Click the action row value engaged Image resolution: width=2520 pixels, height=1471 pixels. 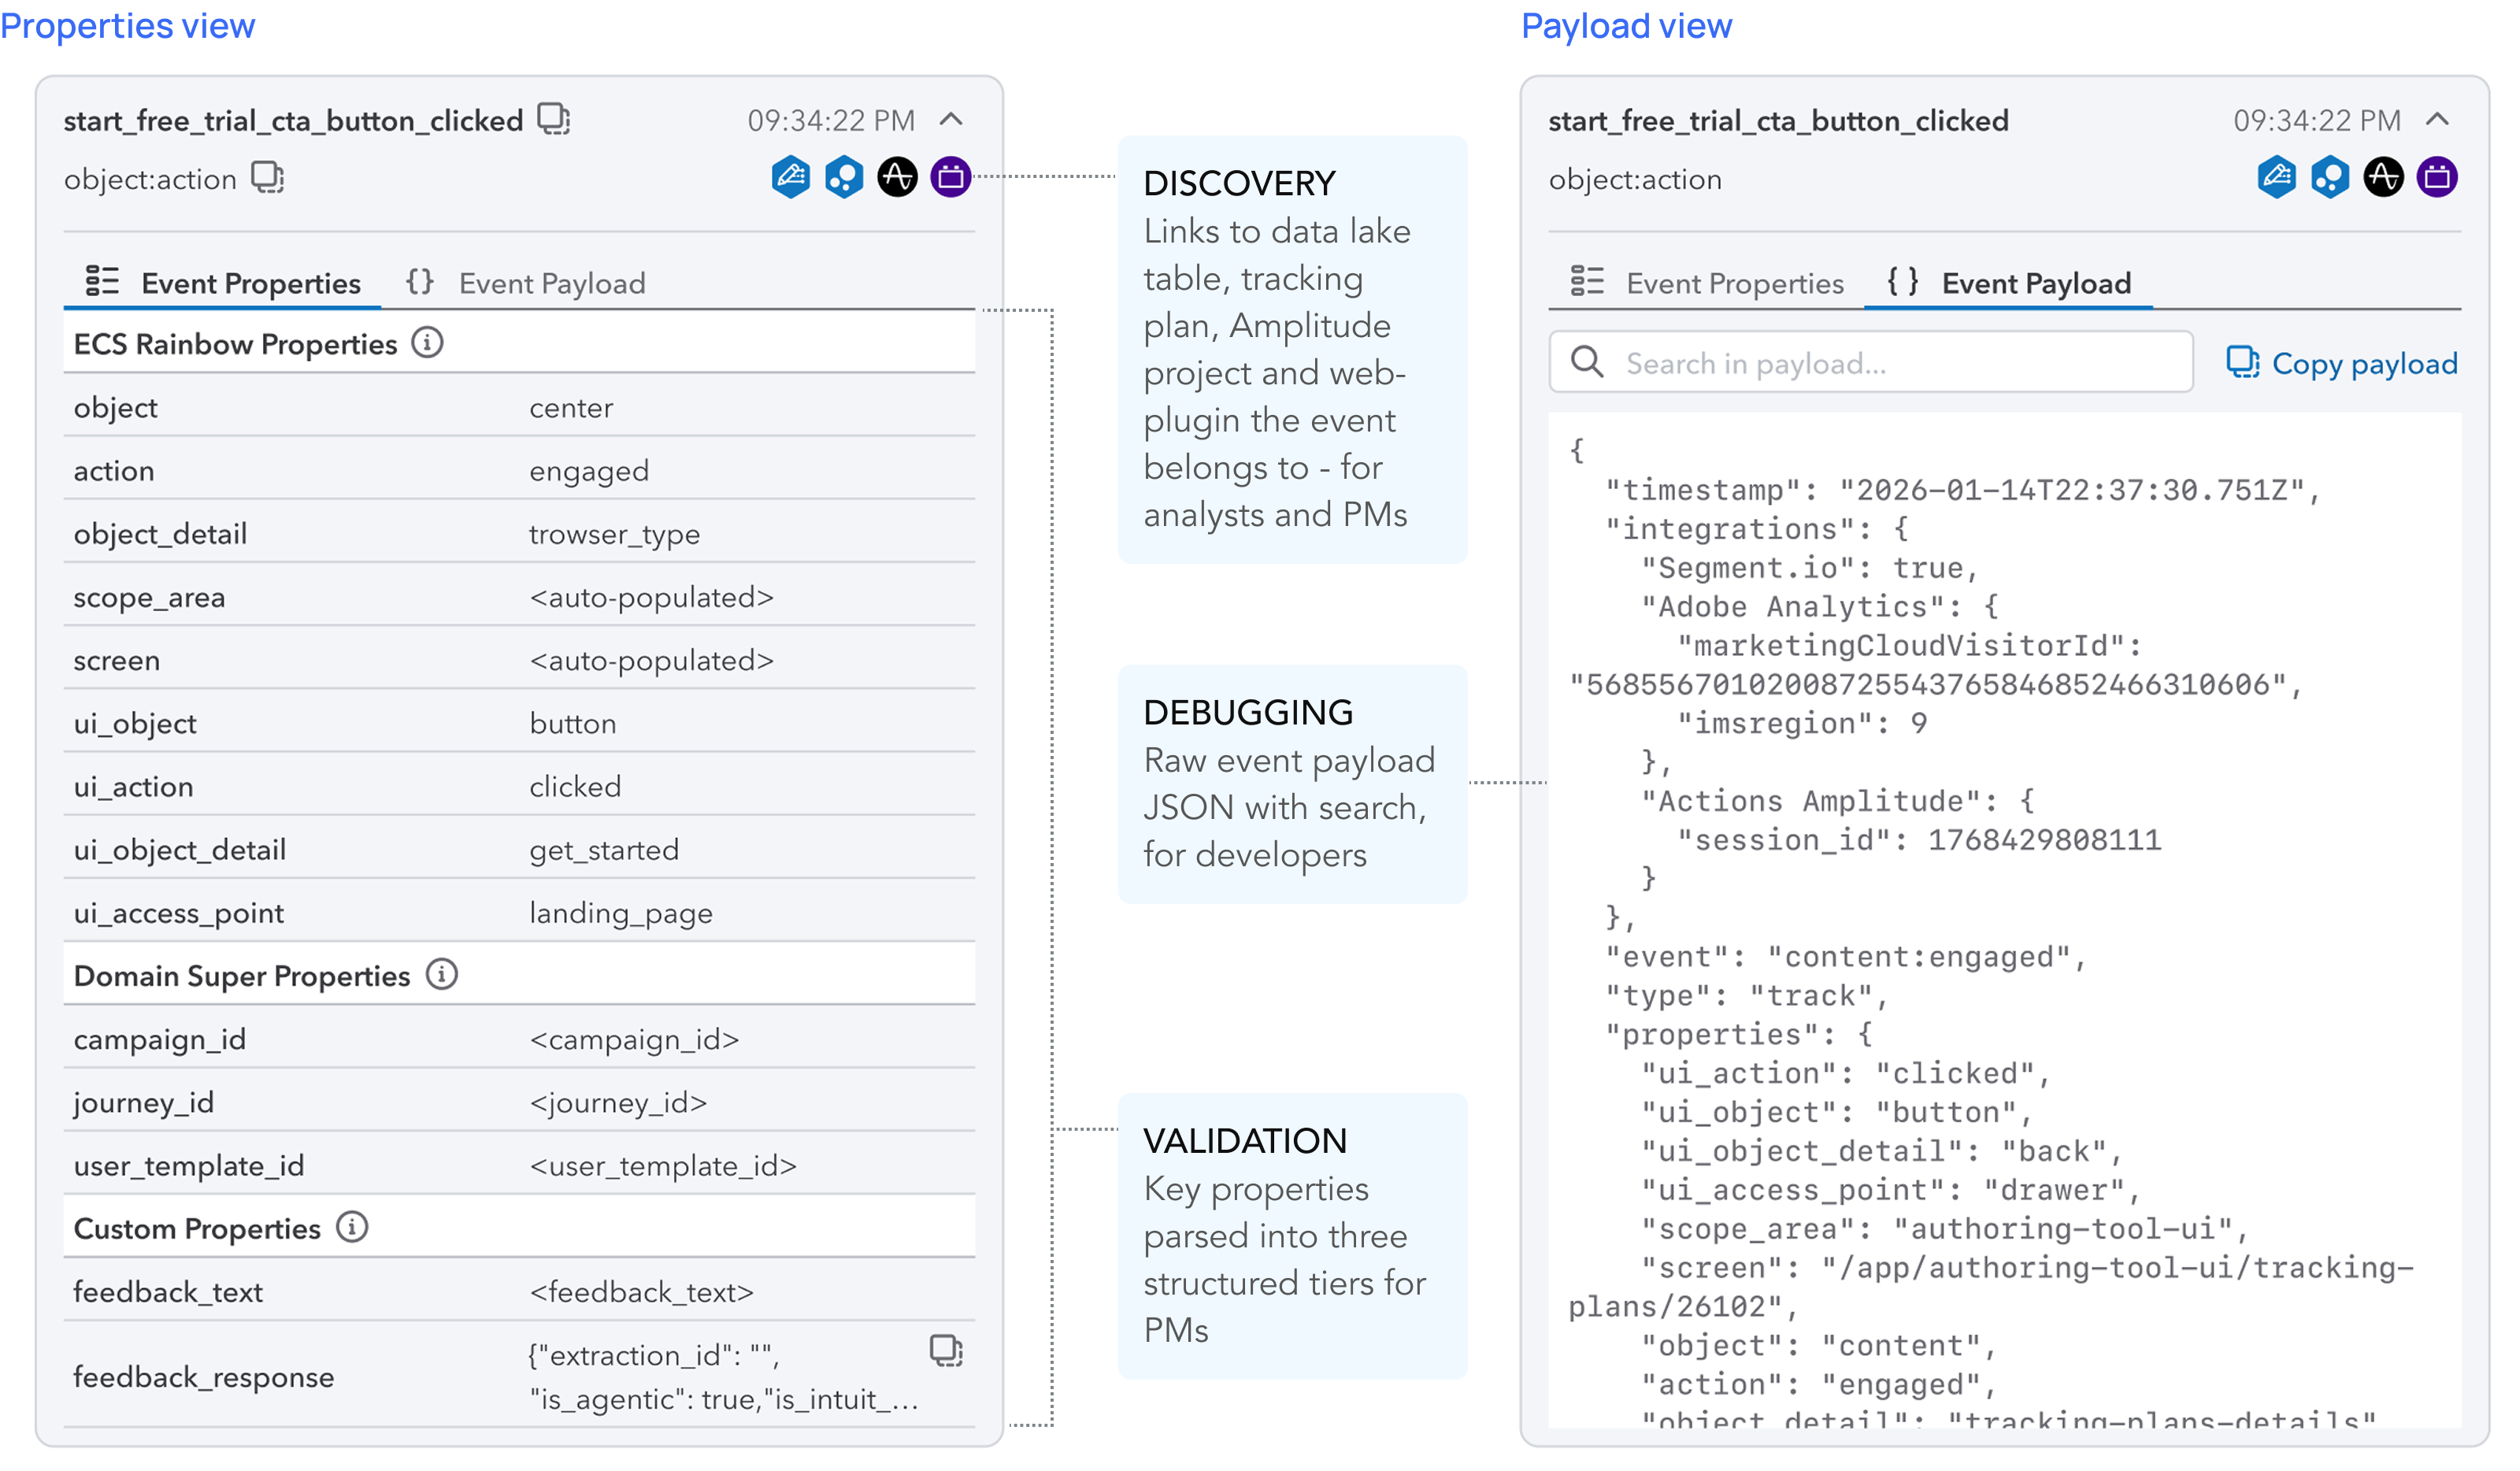(589, 471)
